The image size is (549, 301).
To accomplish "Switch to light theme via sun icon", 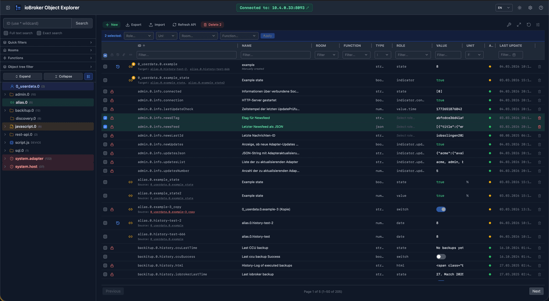I will (x=519, y=8).
